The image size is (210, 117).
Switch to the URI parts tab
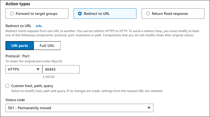tap(20, 46)
